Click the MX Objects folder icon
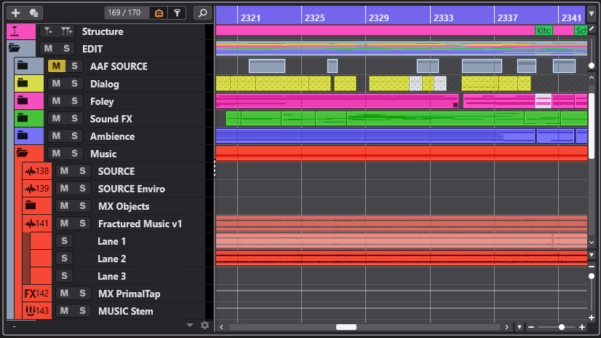 point(31,205)
